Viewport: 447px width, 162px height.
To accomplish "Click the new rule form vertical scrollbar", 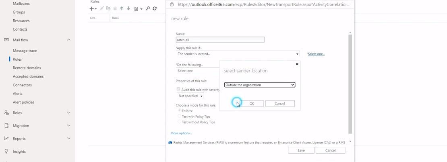I will 350,84.
